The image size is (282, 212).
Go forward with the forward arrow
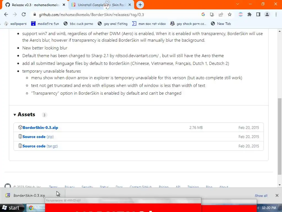[15, 14]
